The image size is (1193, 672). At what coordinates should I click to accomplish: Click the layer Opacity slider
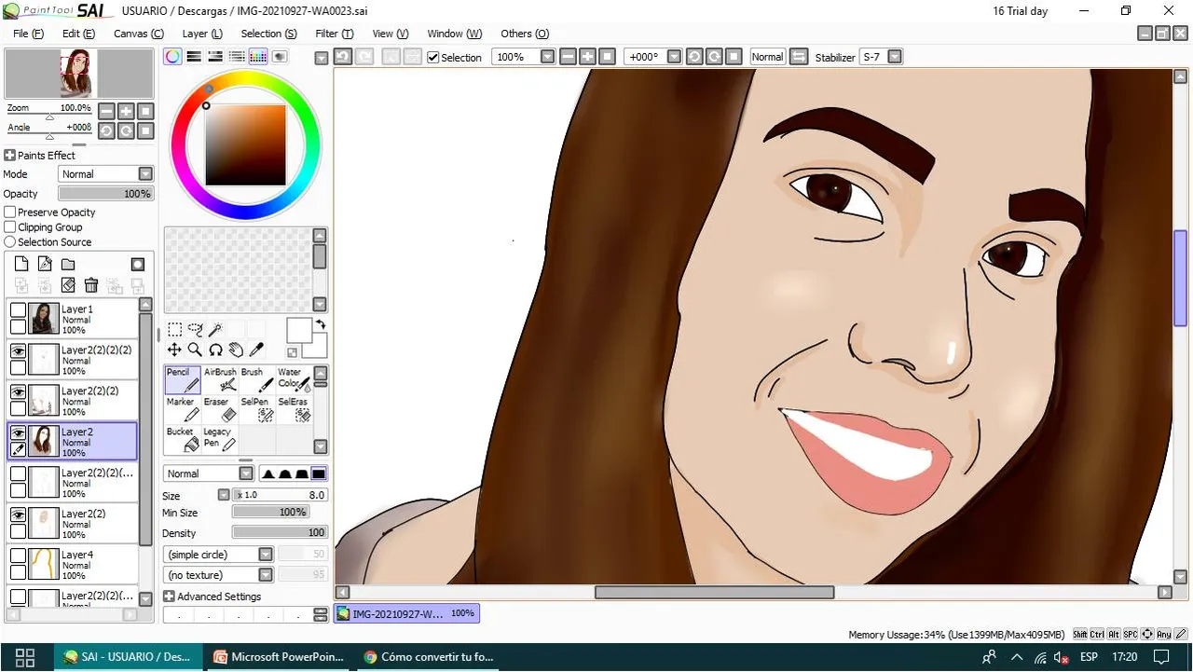pos(105,194)
